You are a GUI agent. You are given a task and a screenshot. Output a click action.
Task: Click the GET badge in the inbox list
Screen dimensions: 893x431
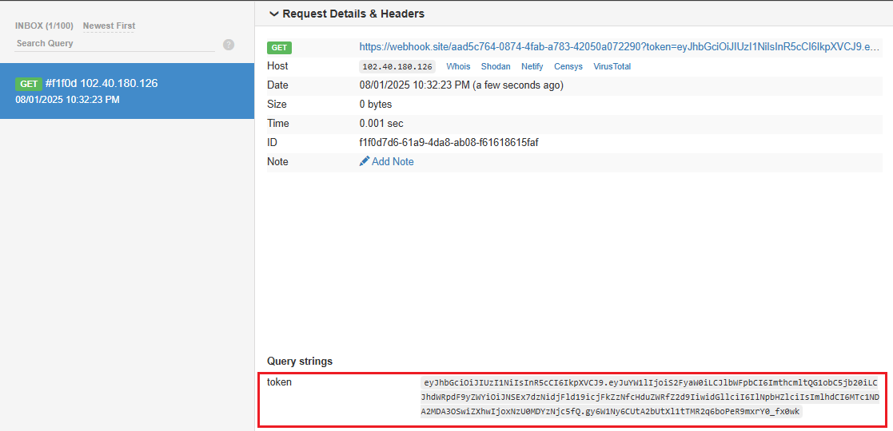30,84
